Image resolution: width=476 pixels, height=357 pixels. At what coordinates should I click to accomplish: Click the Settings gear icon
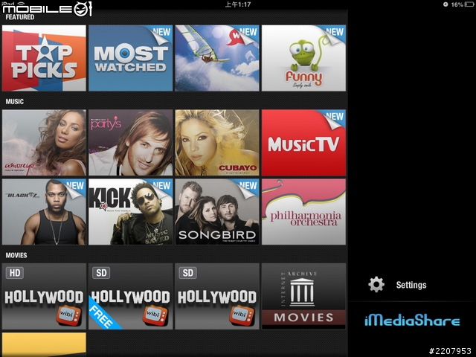click(x=376, y=284)
